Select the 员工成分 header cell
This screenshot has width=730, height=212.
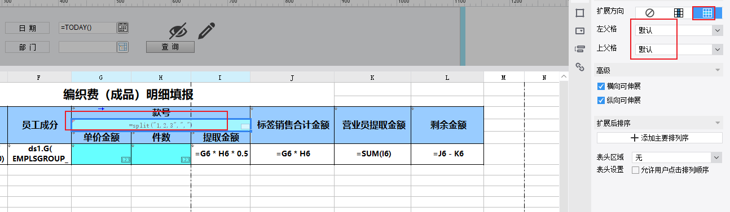pos(39,125)
